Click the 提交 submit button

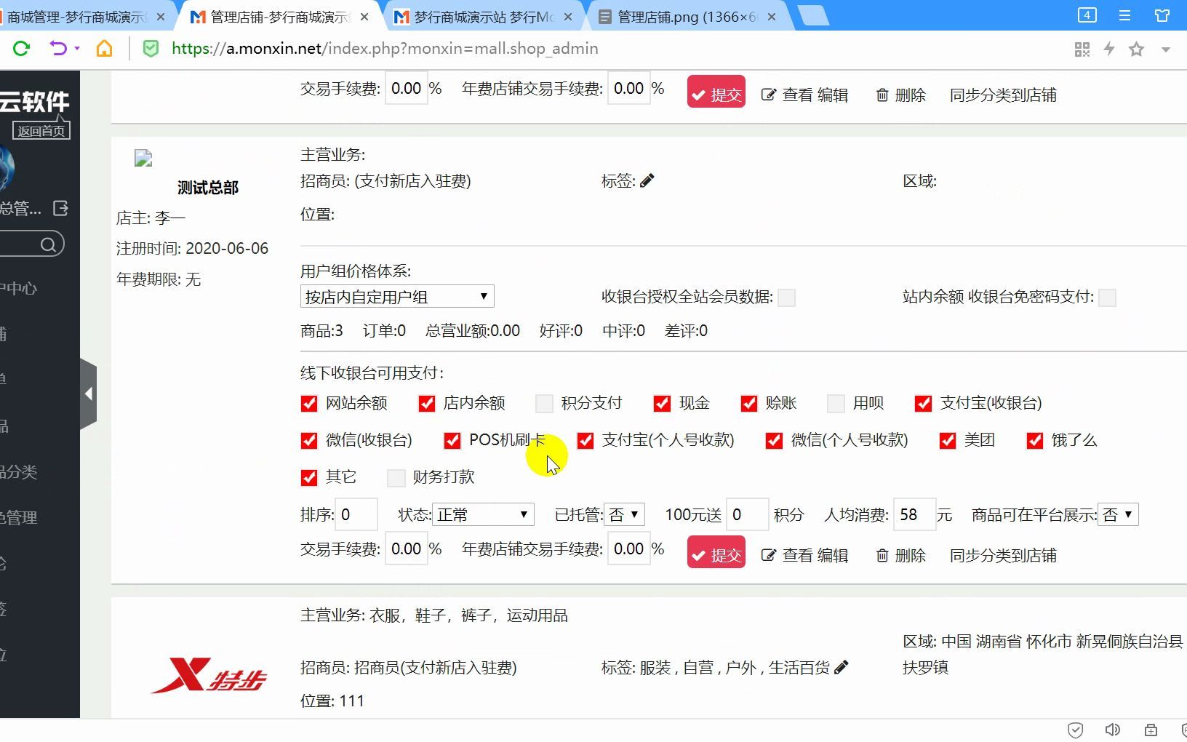715,552
